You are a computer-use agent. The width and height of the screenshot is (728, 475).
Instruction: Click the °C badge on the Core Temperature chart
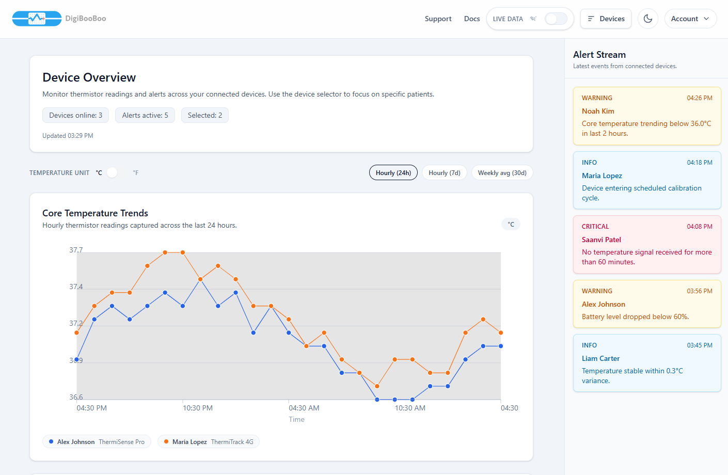pyautogui.click(x=511, y=224)
